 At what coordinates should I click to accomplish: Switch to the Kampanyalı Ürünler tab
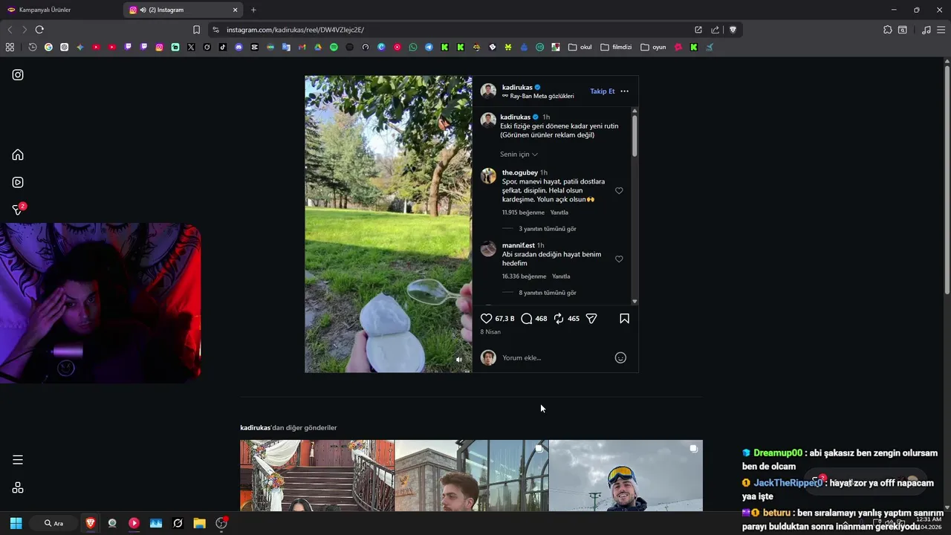[x=59, y=10]
